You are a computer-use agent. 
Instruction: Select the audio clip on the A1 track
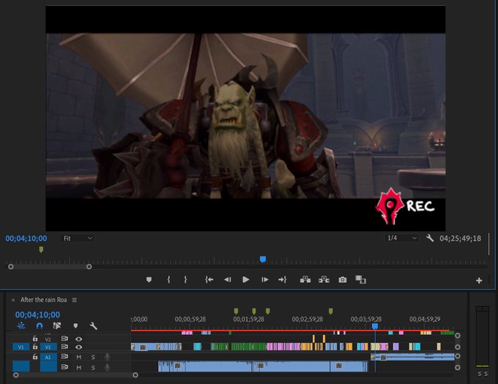(412, 357)
